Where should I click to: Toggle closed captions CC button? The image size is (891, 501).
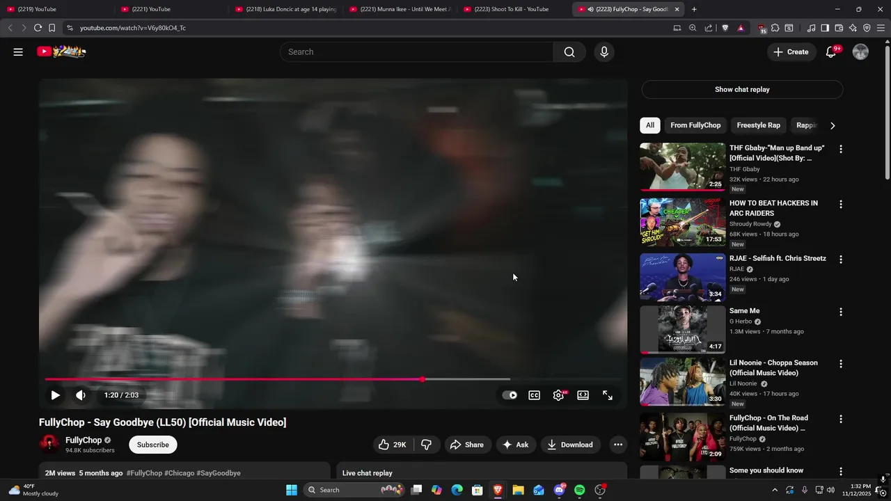click(534, 395)
